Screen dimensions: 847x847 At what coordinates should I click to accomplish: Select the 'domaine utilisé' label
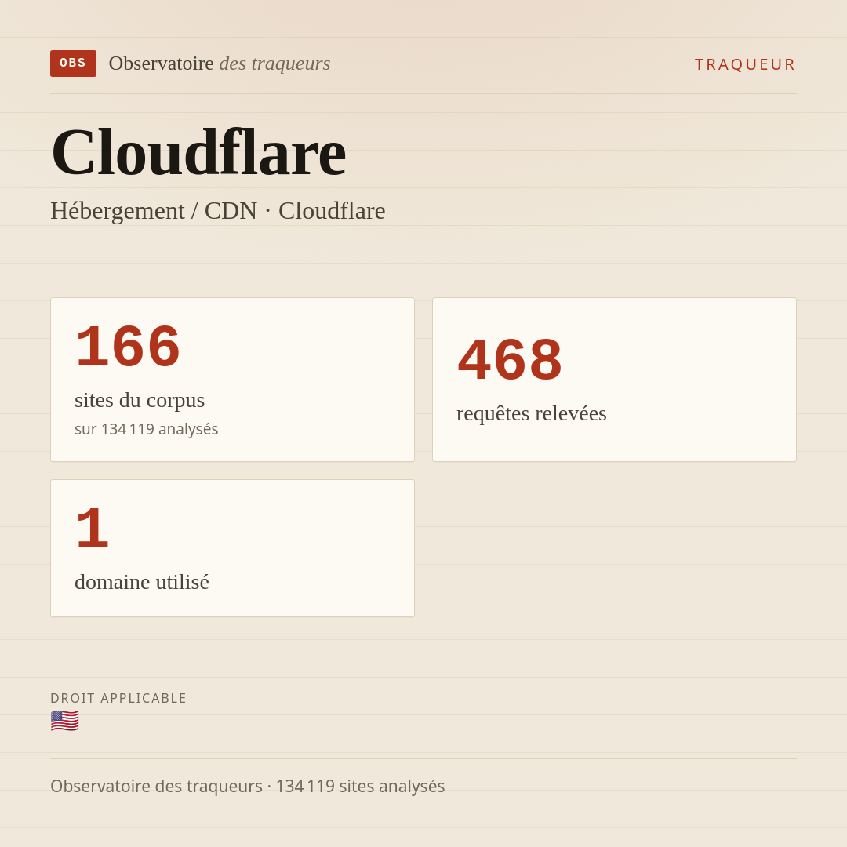(141, 582)
